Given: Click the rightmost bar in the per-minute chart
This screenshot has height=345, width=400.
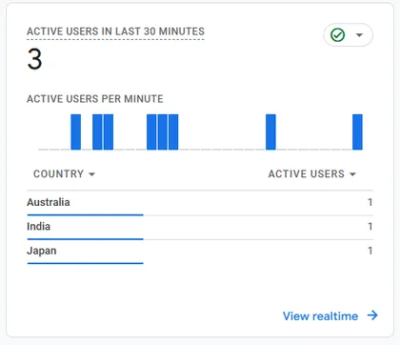Looking at the screenshot, I should coord(357,132).
